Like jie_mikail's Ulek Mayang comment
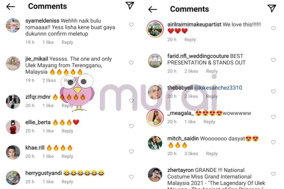This screenshot has width=284, height=189. pos(131,62)
